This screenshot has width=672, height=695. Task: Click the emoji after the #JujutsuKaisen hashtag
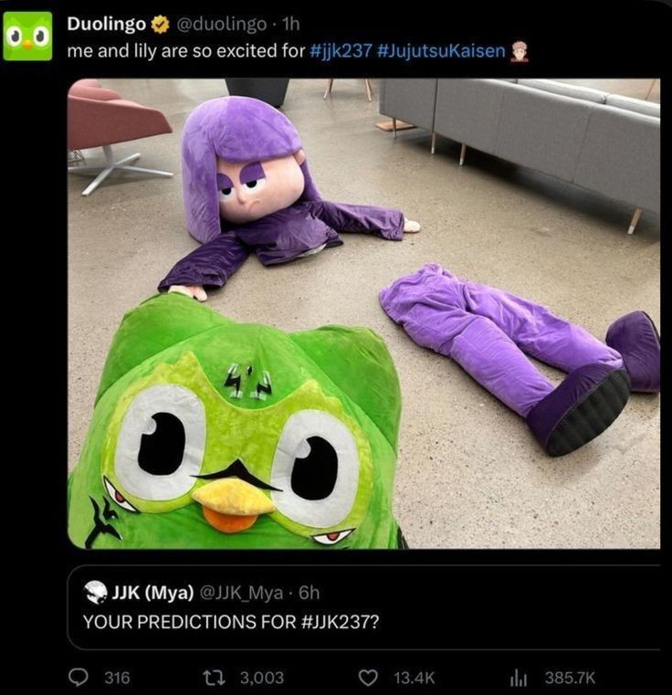tap(520, 50)
